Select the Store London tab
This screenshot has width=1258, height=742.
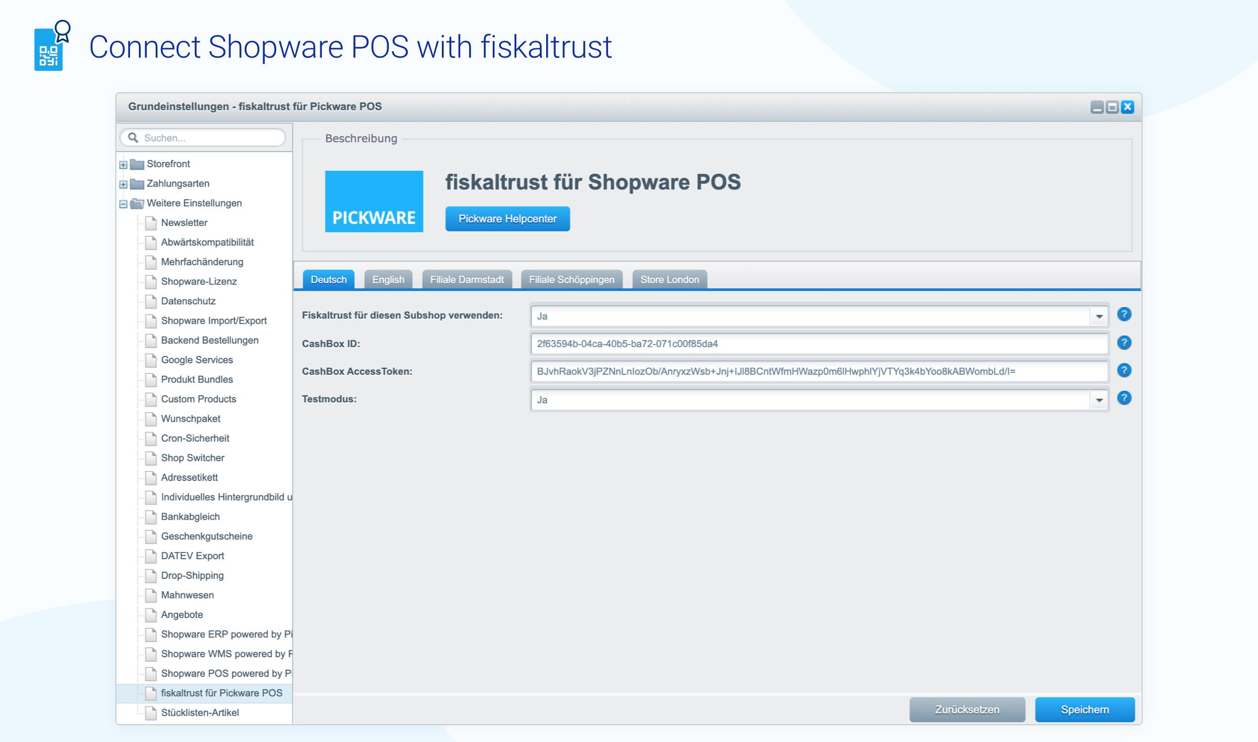tap(670, 279)
